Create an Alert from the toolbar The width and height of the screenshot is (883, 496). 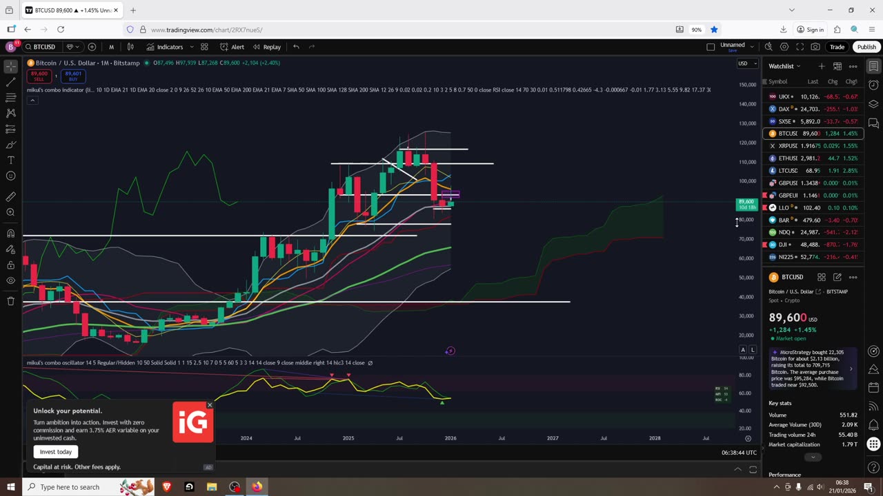[x=232, y=47]
